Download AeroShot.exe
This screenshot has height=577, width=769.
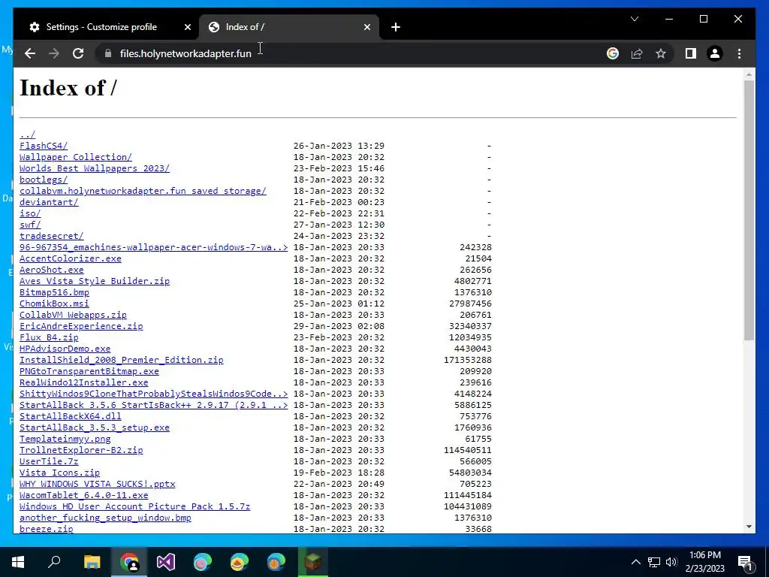(x=52, y=270)
